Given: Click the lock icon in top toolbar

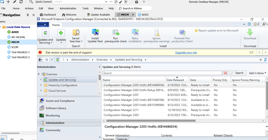Looking at the screenshot, I should pos(136,2).
